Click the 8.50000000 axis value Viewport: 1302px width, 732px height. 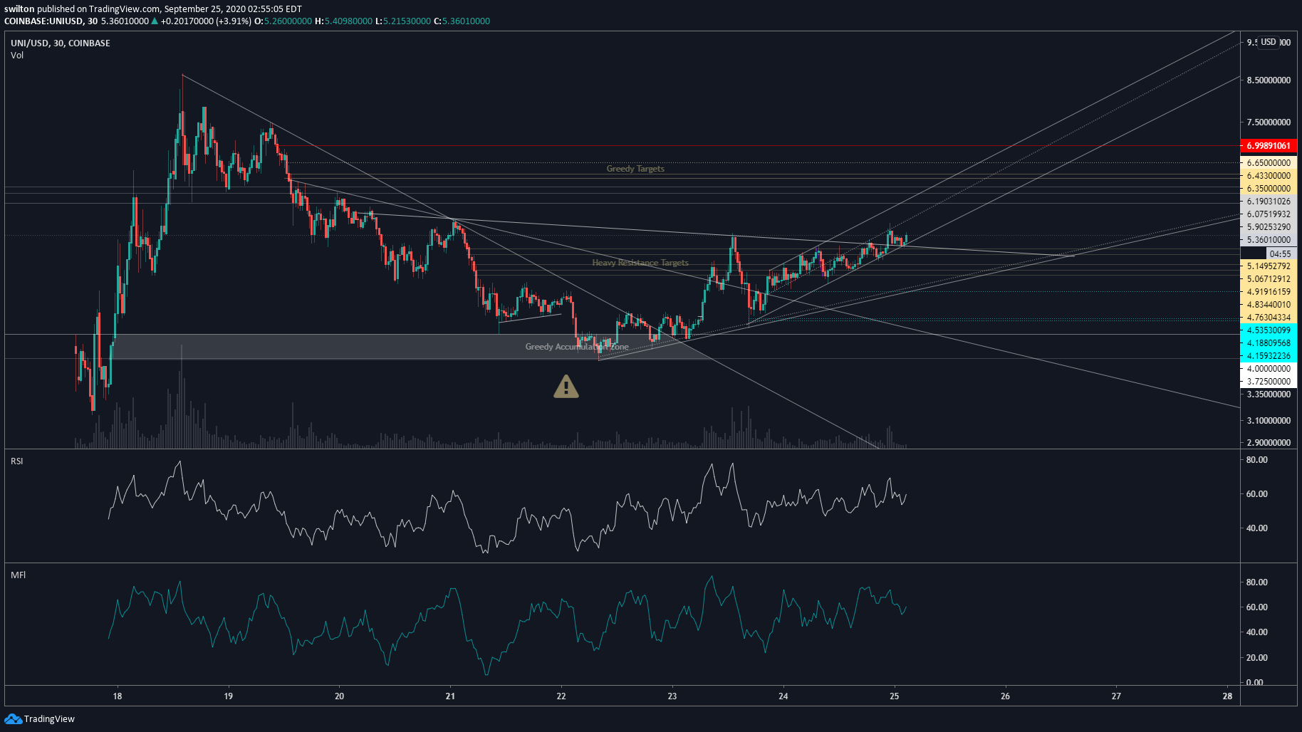pos(1269,80)
